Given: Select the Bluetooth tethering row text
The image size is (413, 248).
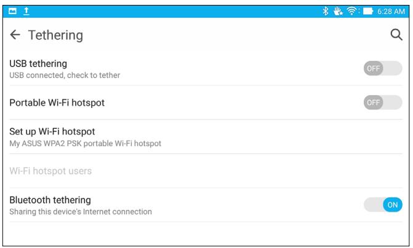Looking at the screenshot, I should tap(50, 200).
